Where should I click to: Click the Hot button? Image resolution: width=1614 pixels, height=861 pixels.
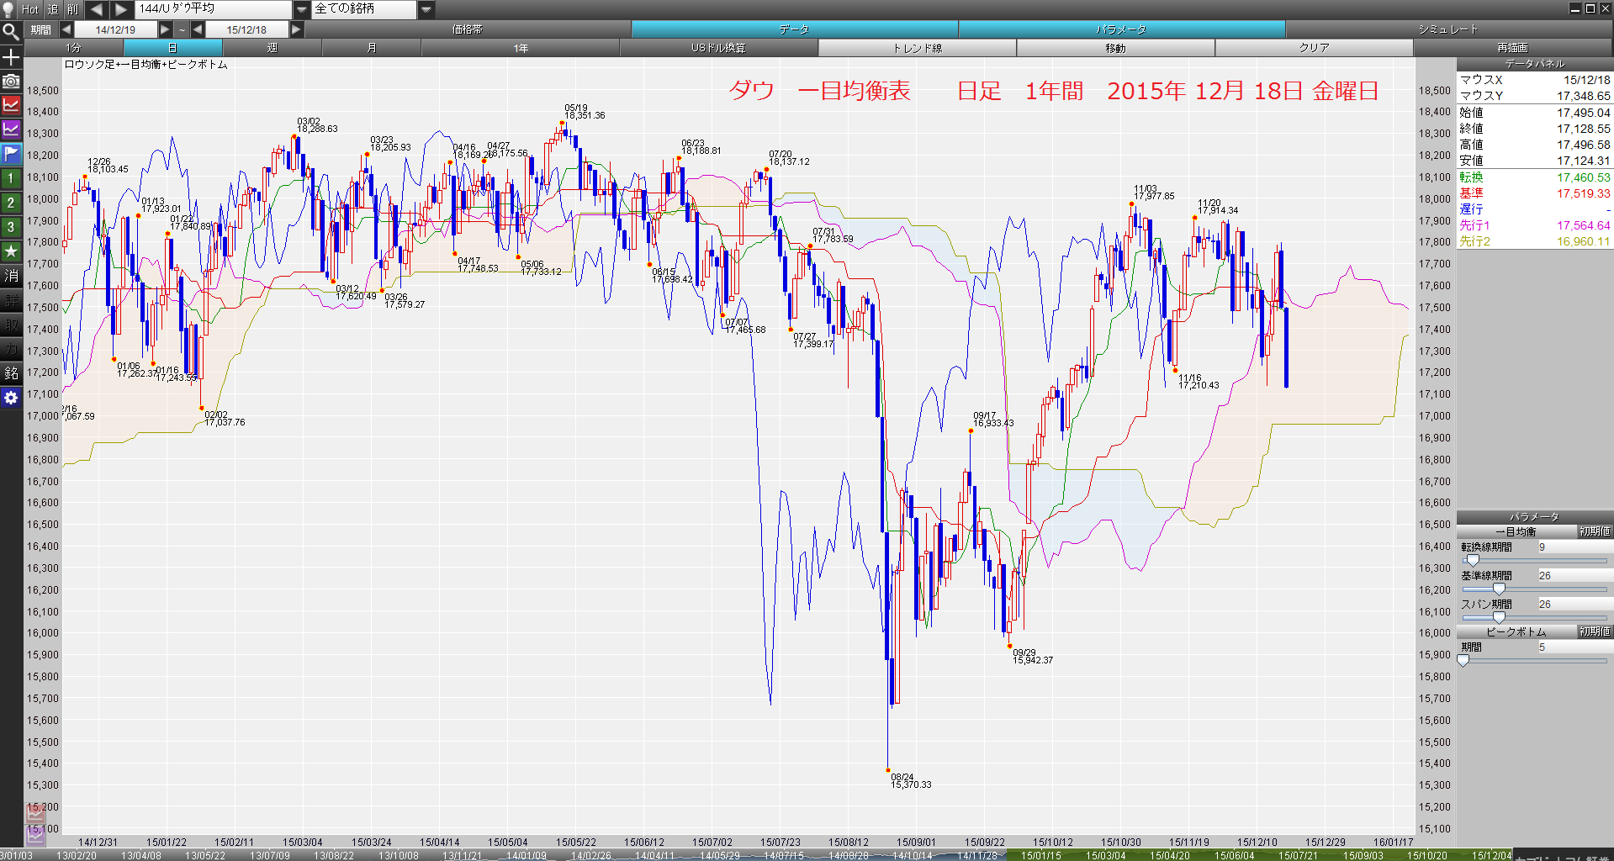tap(30, 9)
